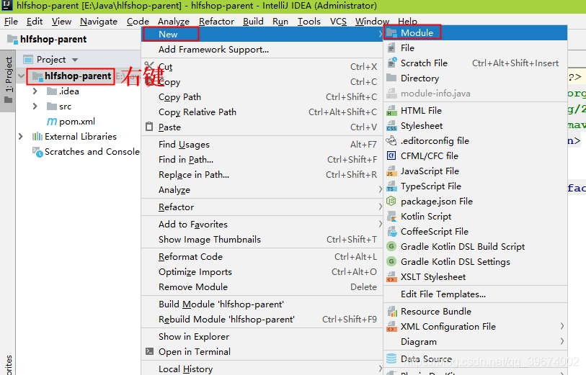This screenshot has width=586, height=375.
Task: Choose Remove Module
Action: coord(262,287)
